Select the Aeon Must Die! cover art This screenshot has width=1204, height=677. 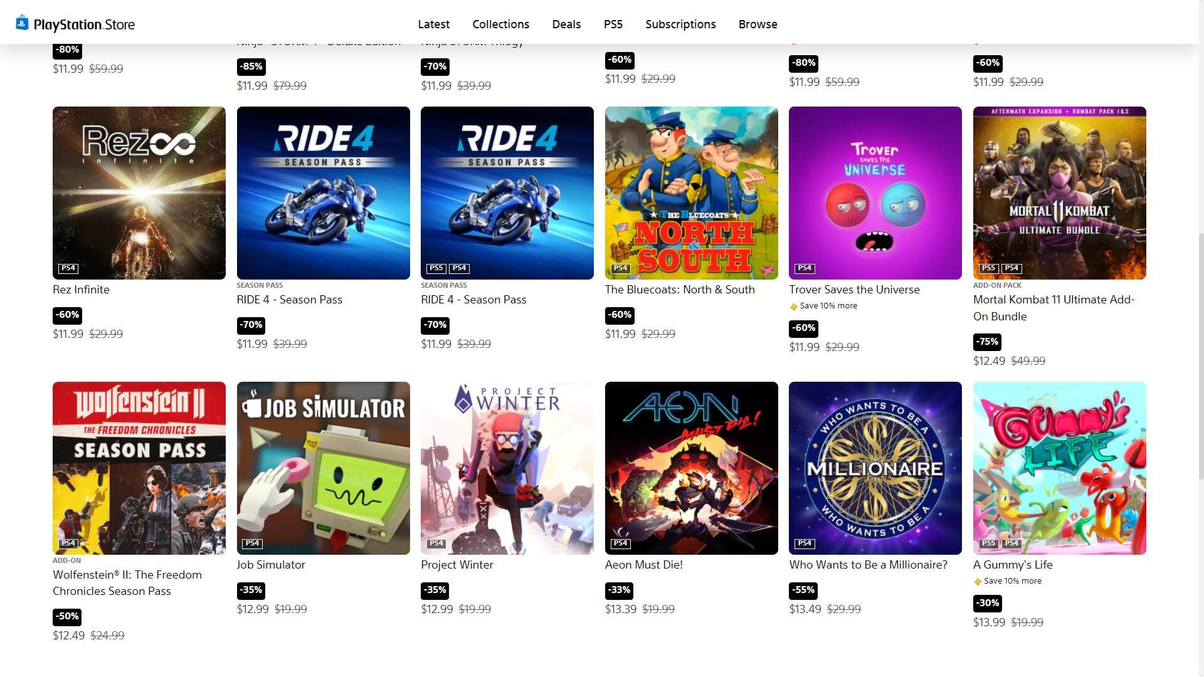click(691, 468)
